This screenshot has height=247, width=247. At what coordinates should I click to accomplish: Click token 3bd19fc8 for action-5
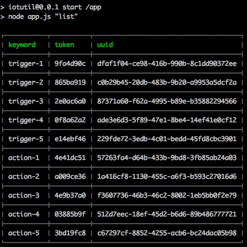[x=70, y=233]
